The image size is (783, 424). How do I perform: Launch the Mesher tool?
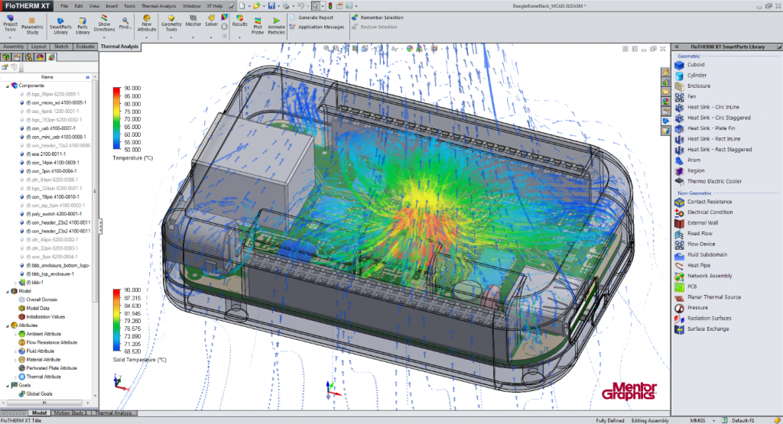(x=193, y=21)
